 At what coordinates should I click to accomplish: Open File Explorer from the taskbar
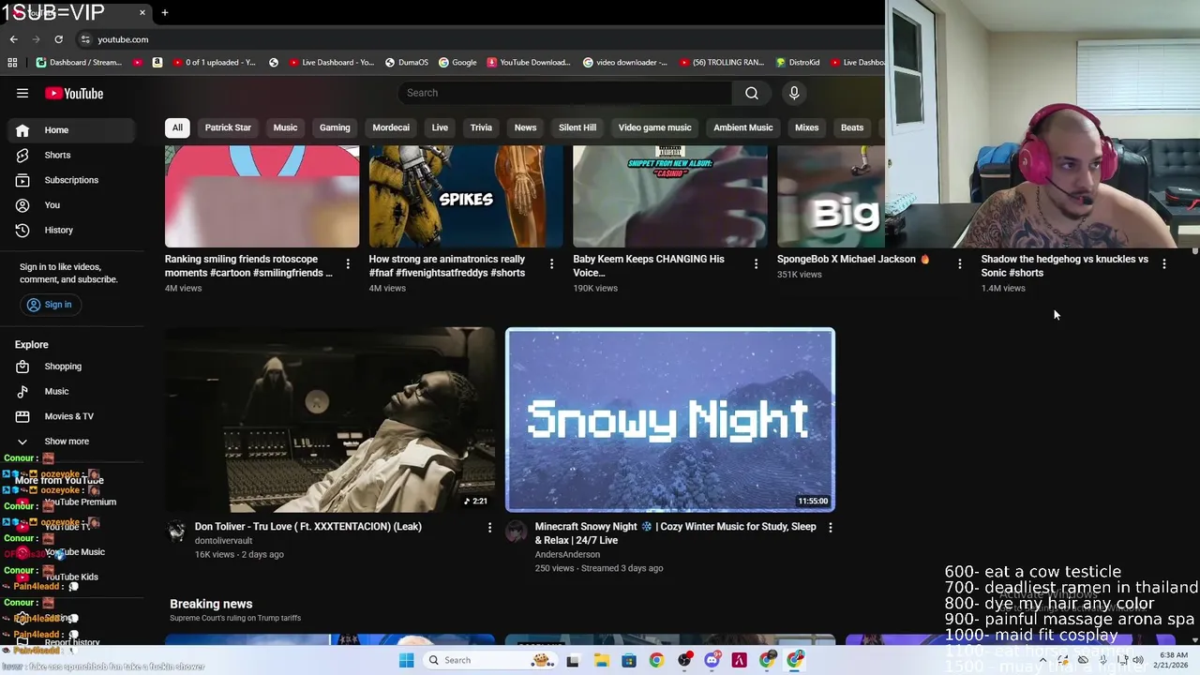pos(601,660)
